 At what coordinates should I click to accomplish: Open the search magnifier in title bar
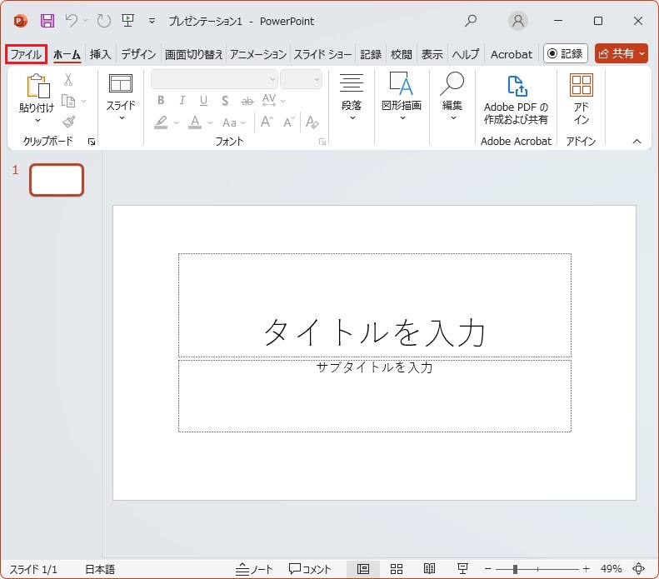(471, 21)
